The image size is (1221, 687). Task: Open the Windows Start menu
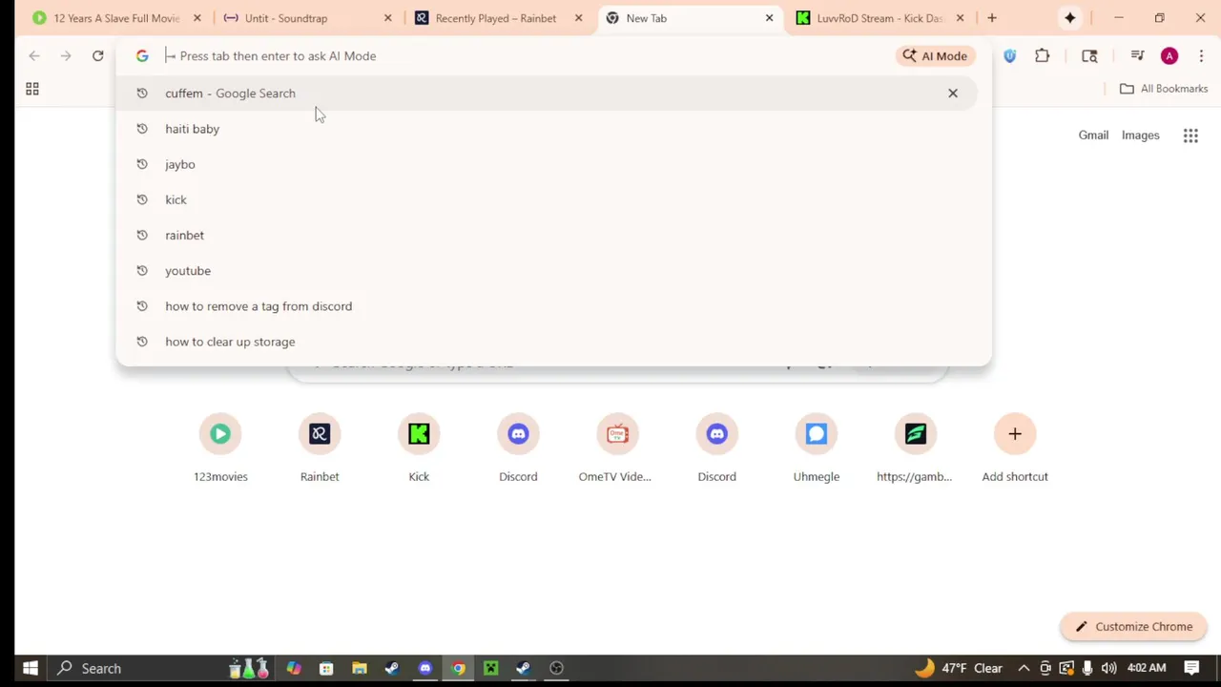click(30, 668)
